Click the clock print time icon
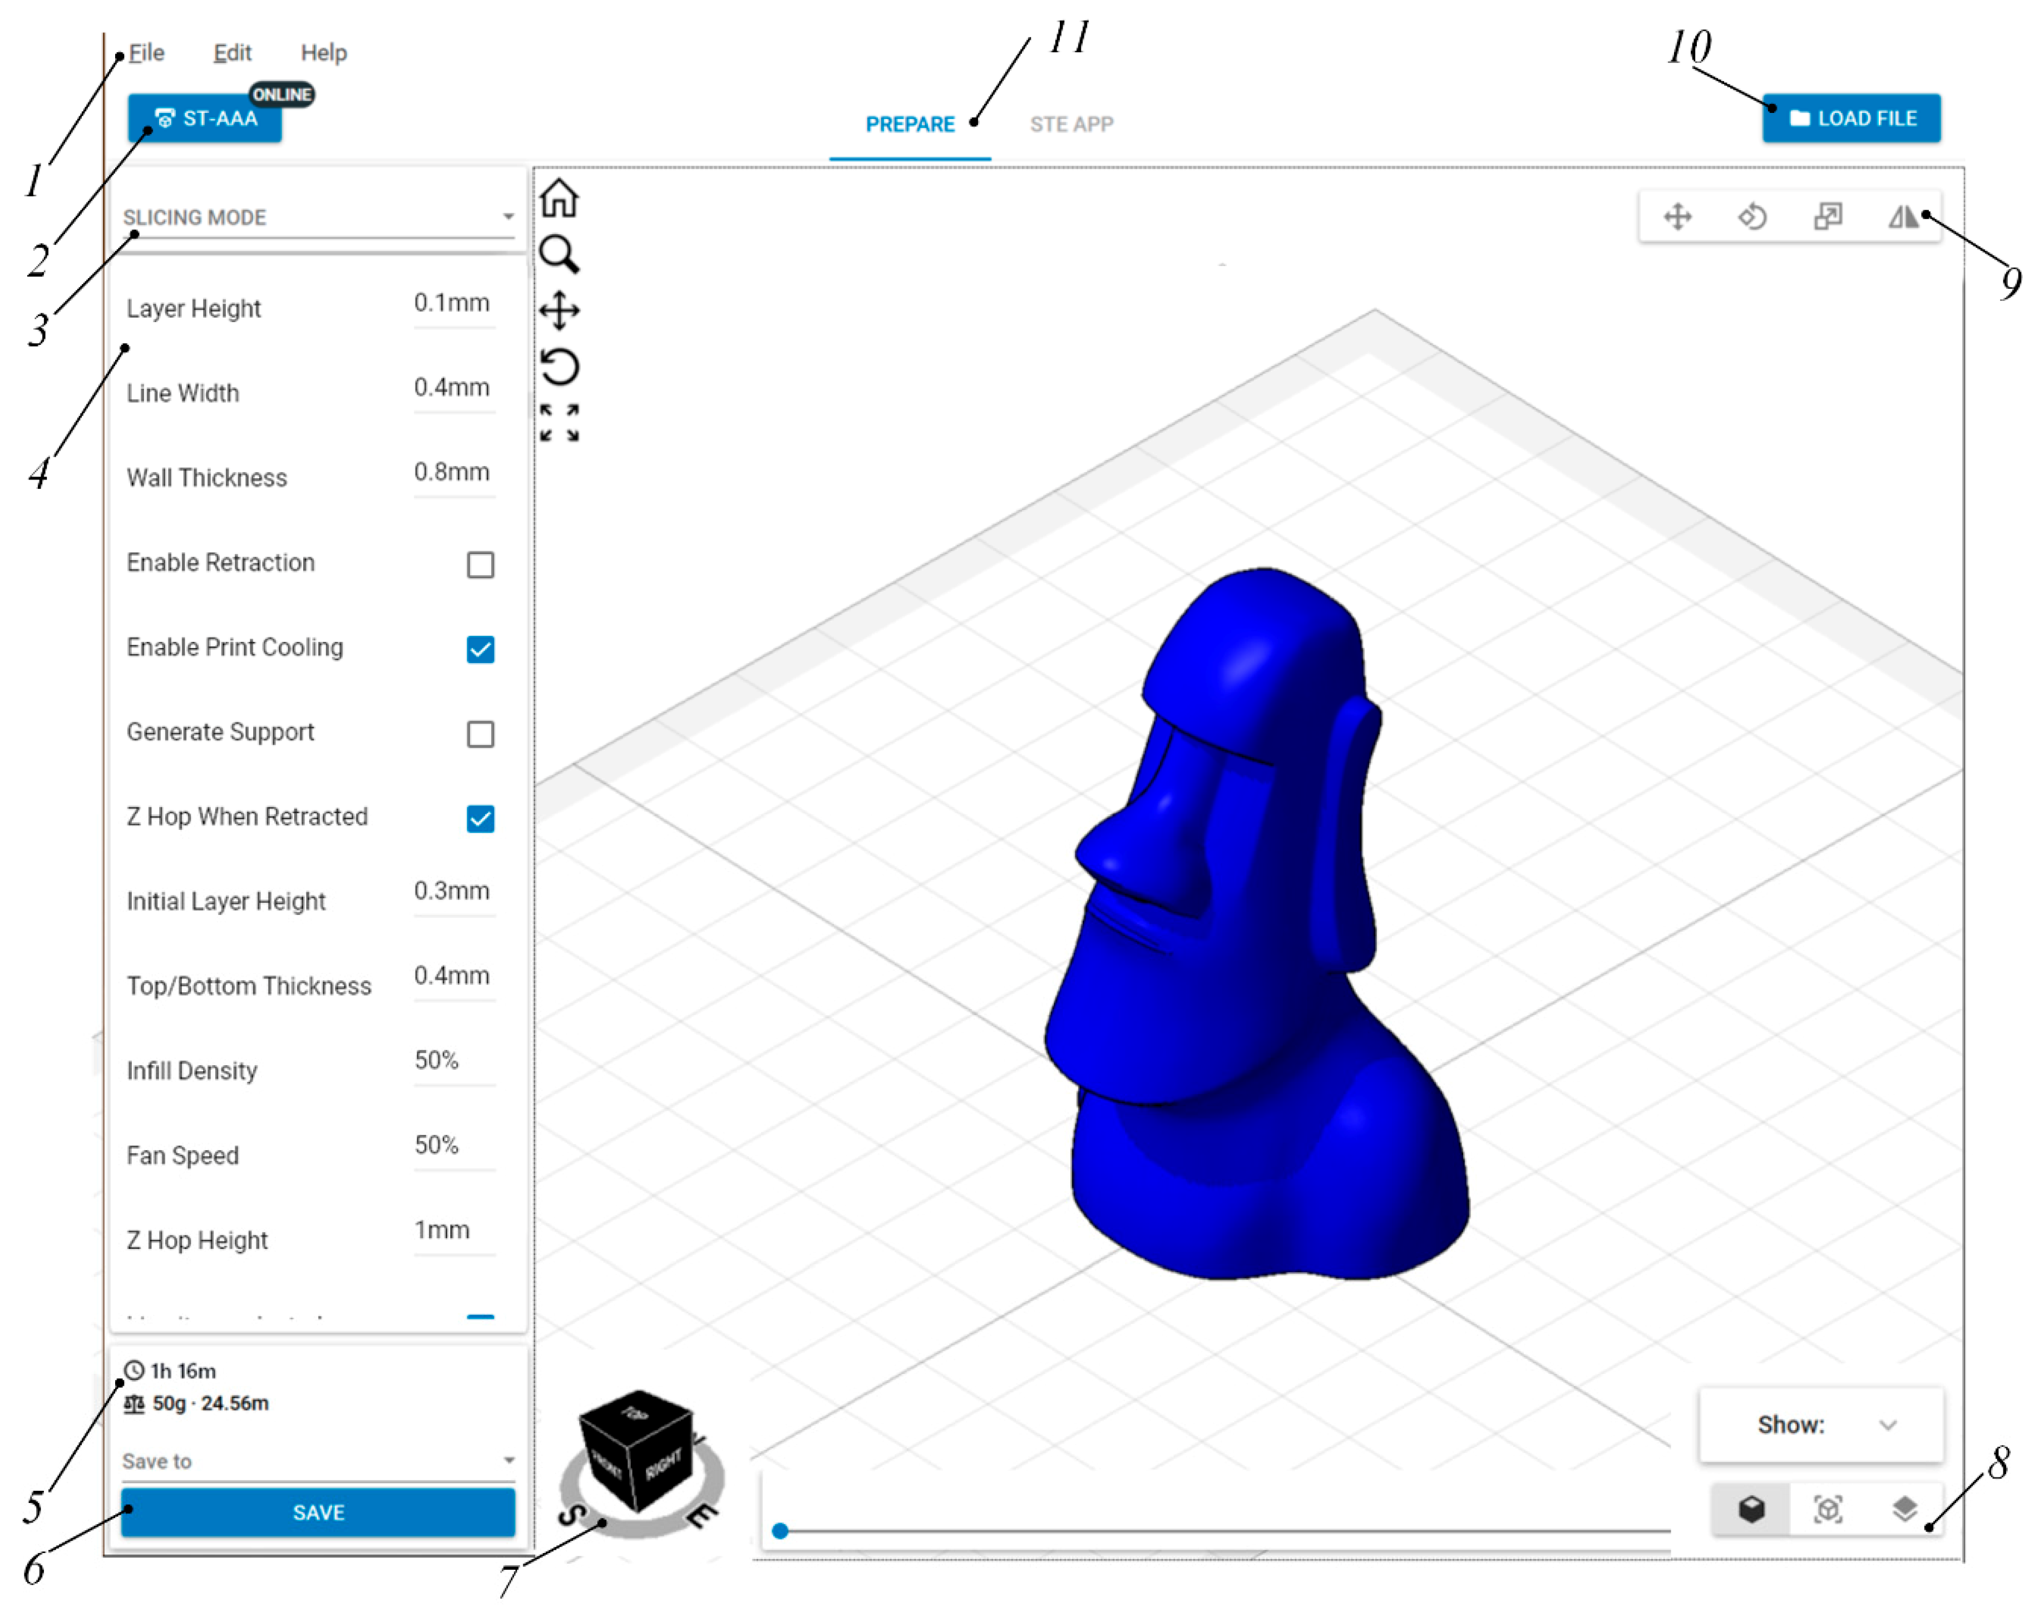This screenshot has height=1622, width=2044. coord(135,1370)
